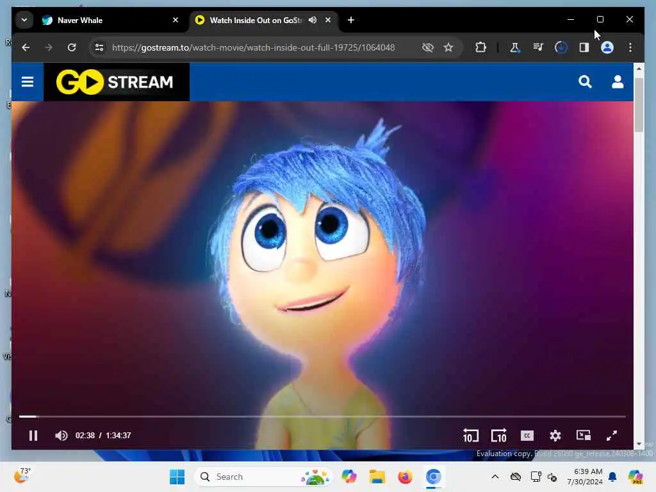Image resolution: width=656 pixels, height=492 pixels.
Task: Click the taskbar Search box
Action: [263, 477]
